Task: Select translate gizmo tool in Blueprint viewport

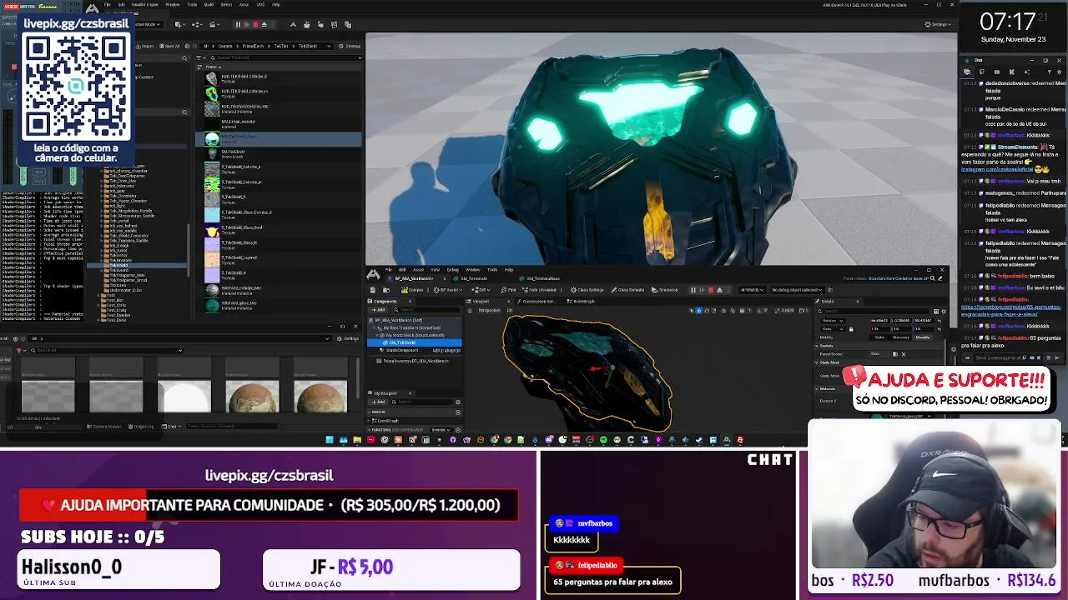Action: tap(699, 310)
